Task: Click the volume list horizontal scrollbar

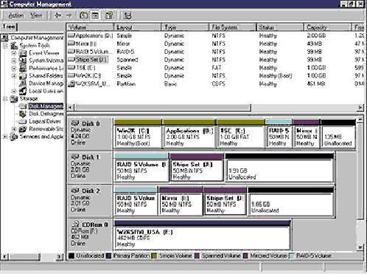Action: tap(216, 107)
